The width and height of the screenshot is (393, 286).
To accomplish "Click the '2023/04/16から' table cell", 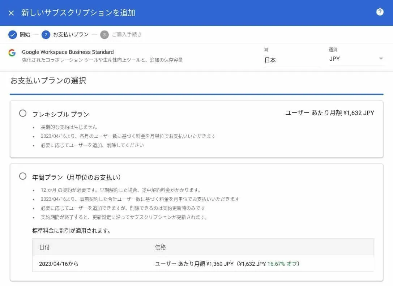I will click(x=59, y=264).
